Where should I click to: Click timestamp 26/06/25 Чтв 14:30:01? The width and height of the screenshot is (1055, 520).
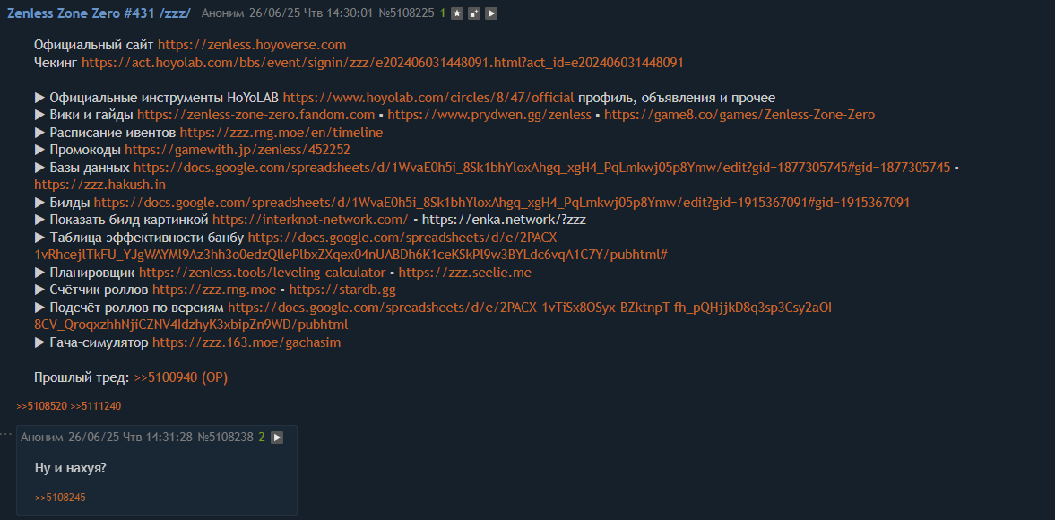pos(309,13)
